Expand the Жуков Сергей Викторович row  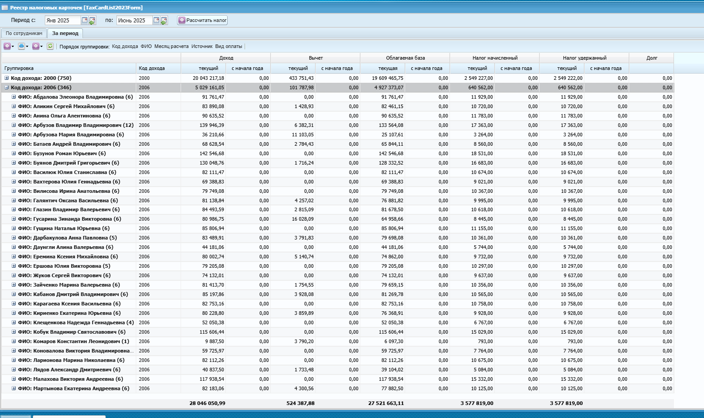[x=14, y=275]
